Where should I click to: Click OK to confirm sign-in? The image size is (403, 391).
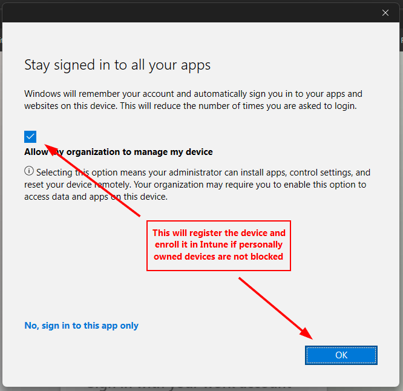click(x=341, y=355)
